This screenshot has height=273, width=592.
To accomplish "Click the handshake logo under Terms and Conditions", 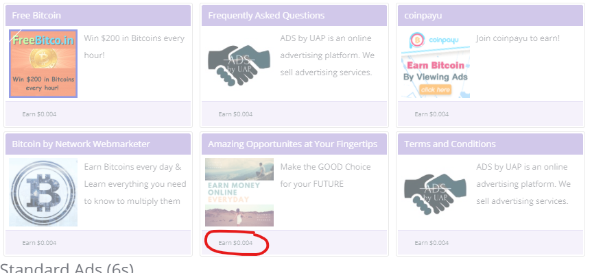I will tap(436, 194).
